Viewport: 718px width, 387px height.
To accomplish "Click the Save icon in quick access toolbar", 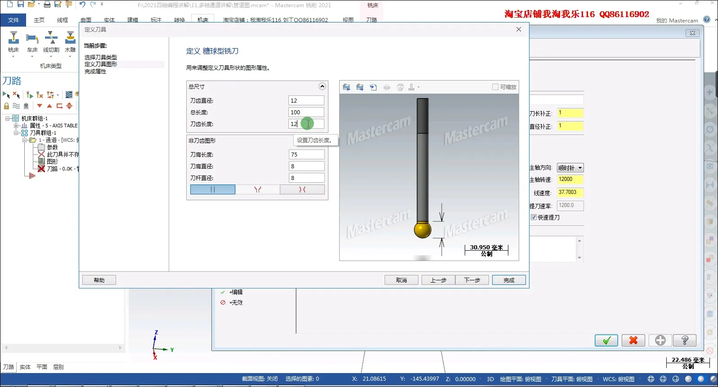I will [21, 4].
